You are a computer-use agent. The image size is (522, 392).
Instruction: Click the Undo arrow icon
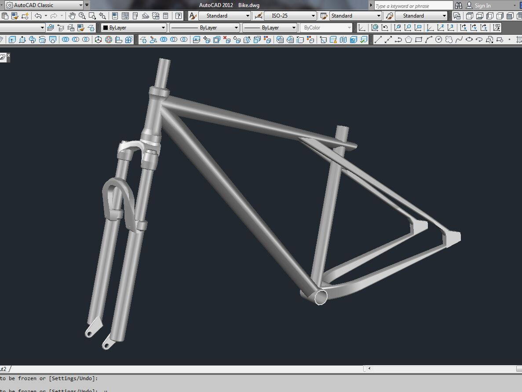(38, 16)
